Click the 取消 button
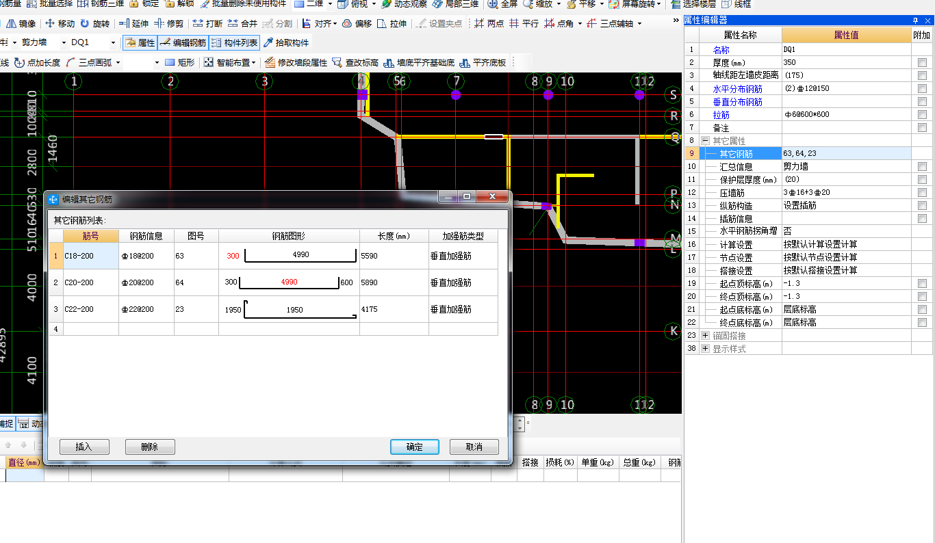 click(x=474, y=447)
